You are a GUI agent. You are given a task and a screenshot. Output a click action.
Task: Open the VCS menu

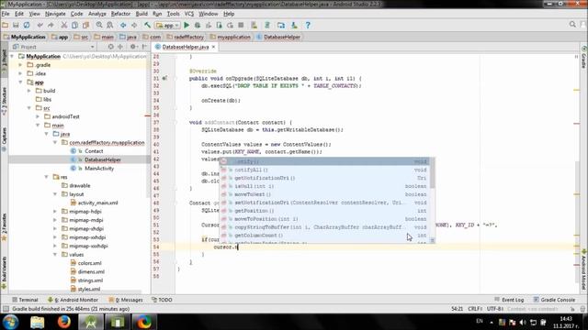[189, 14]
